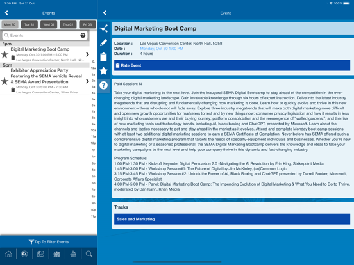Tap clipboard icon under Exhibitor Appreciation Party
354x265 pixels.
[13, 90]
